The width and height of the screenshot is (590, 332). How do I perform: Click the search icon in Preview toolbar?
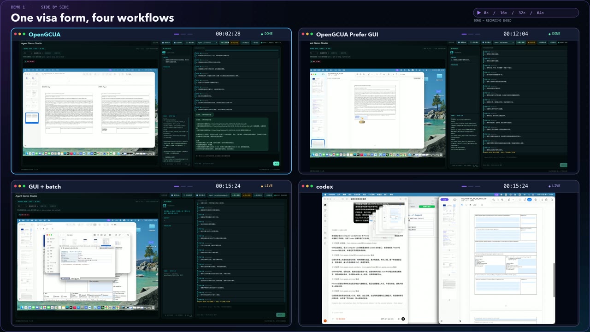click(552, 200)
